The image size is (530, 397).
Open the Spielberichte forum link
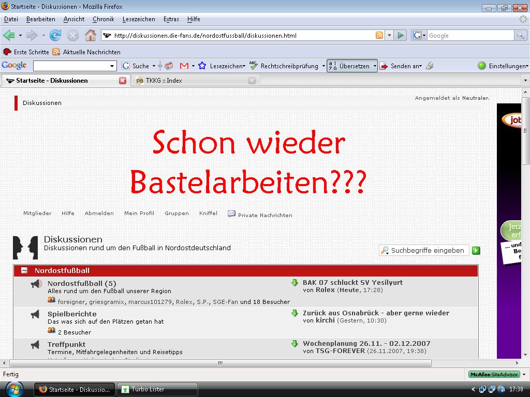(72, 314)
